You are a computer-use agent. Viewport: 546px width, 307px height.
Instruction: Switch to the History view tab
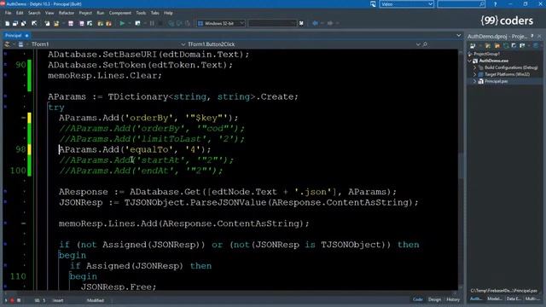[x=453, y=299]
